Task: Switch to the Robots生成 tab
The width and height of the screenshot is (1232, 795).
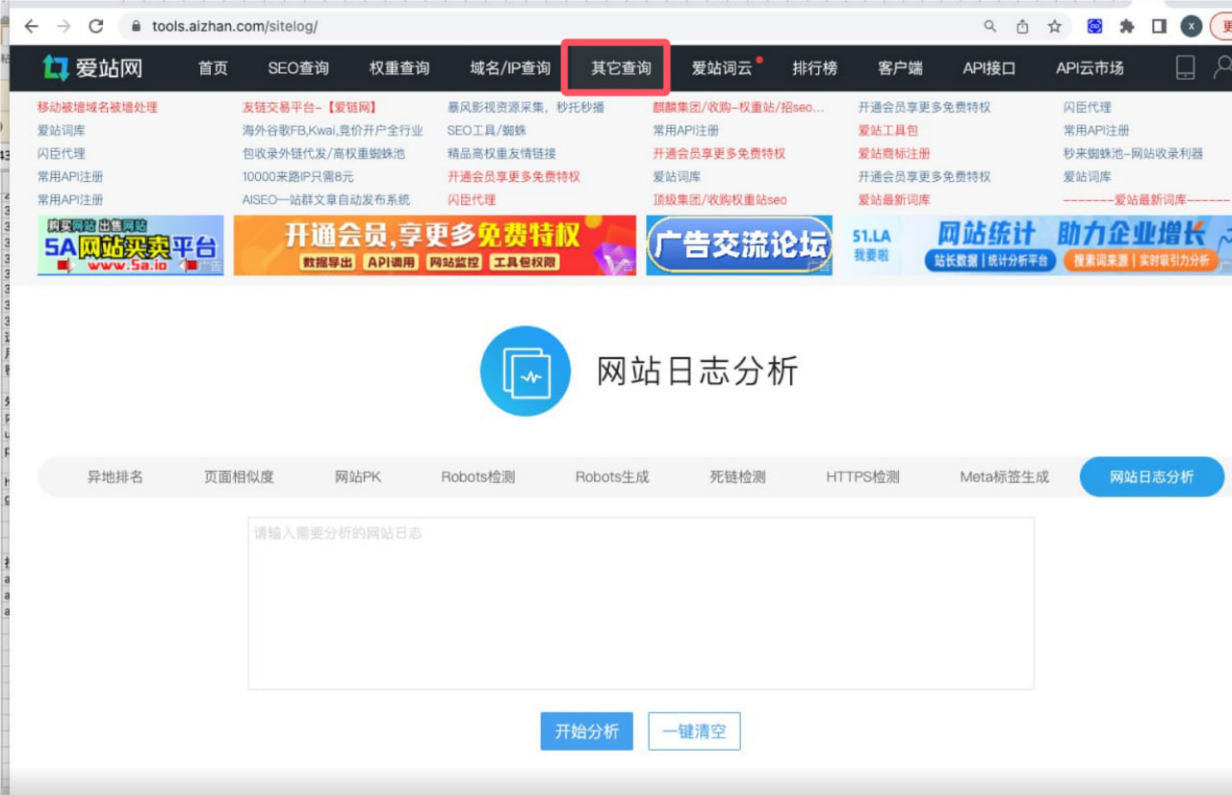Action: tap(612, 476)
